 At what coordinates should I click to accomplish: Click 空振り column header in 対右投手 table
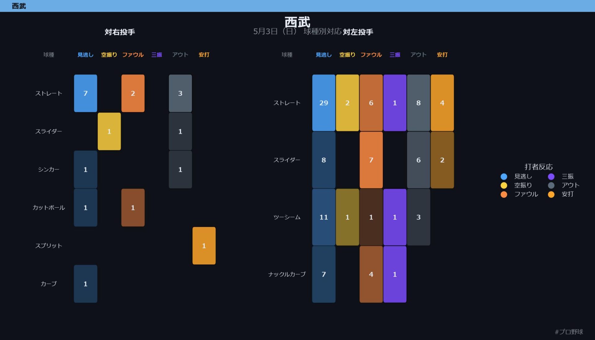tap(109, 55)
